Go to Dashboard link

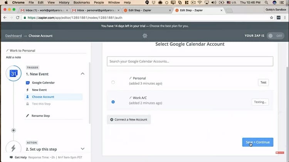pos(13,36)
